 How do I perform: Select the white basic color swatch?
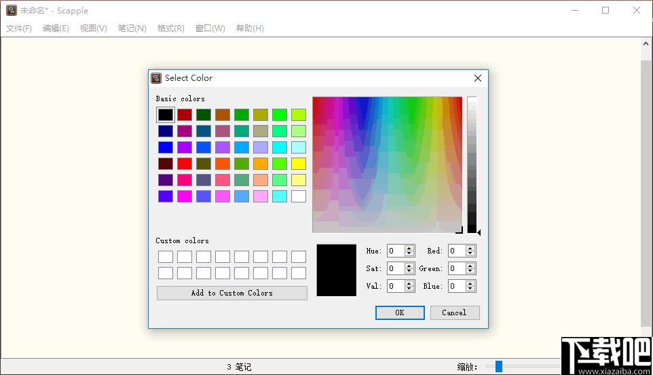click(x=299, y=196)
